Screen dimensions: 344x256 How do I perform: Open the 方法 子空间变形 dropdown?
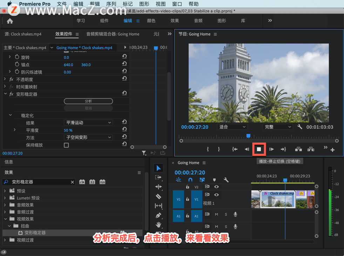pyautogui.click(x=88, y=137)
